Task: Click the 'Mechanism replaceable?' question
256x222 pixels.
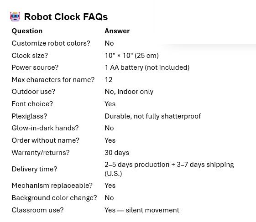Action: pyautogui.click(x=52, y=186)
